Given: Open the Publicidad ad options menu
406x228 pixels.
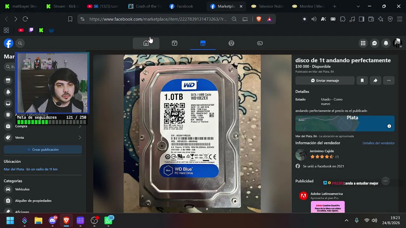Looking at the screenshot, I should (x=385, y=181).
